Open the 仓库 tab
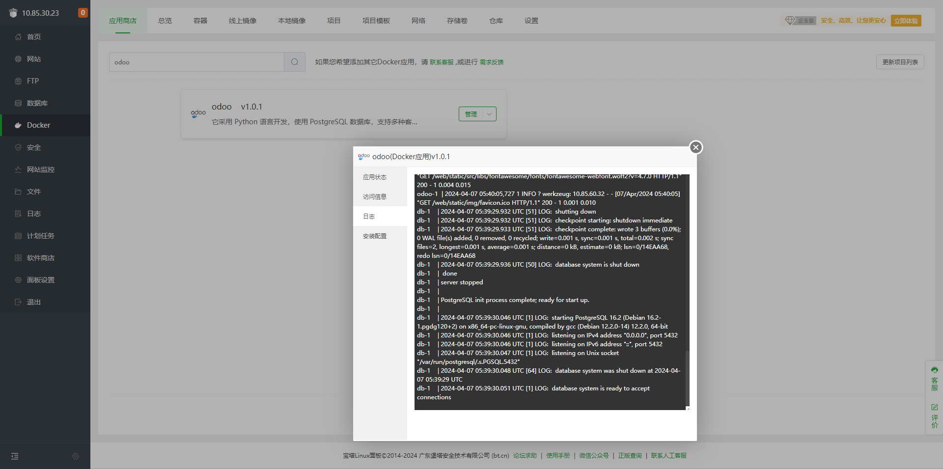Image resolution: width=943 pixels, height=469 pixels. point(496,21)
